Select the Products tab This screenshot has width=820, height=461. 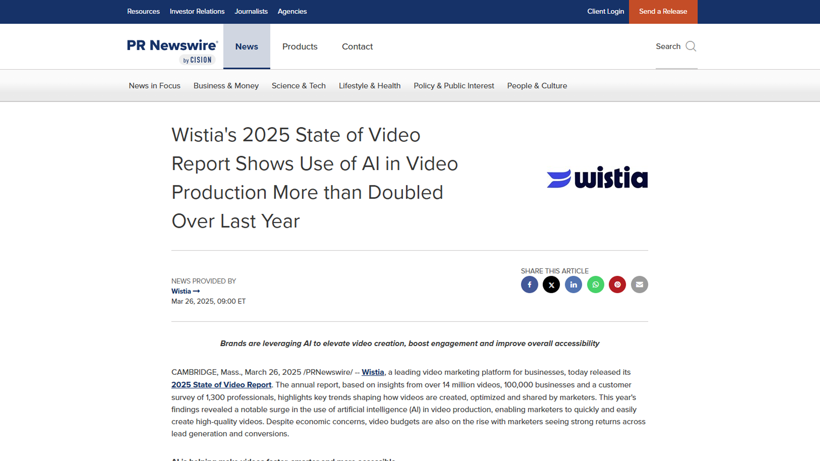pyautogui.click(x=300, y=47)
